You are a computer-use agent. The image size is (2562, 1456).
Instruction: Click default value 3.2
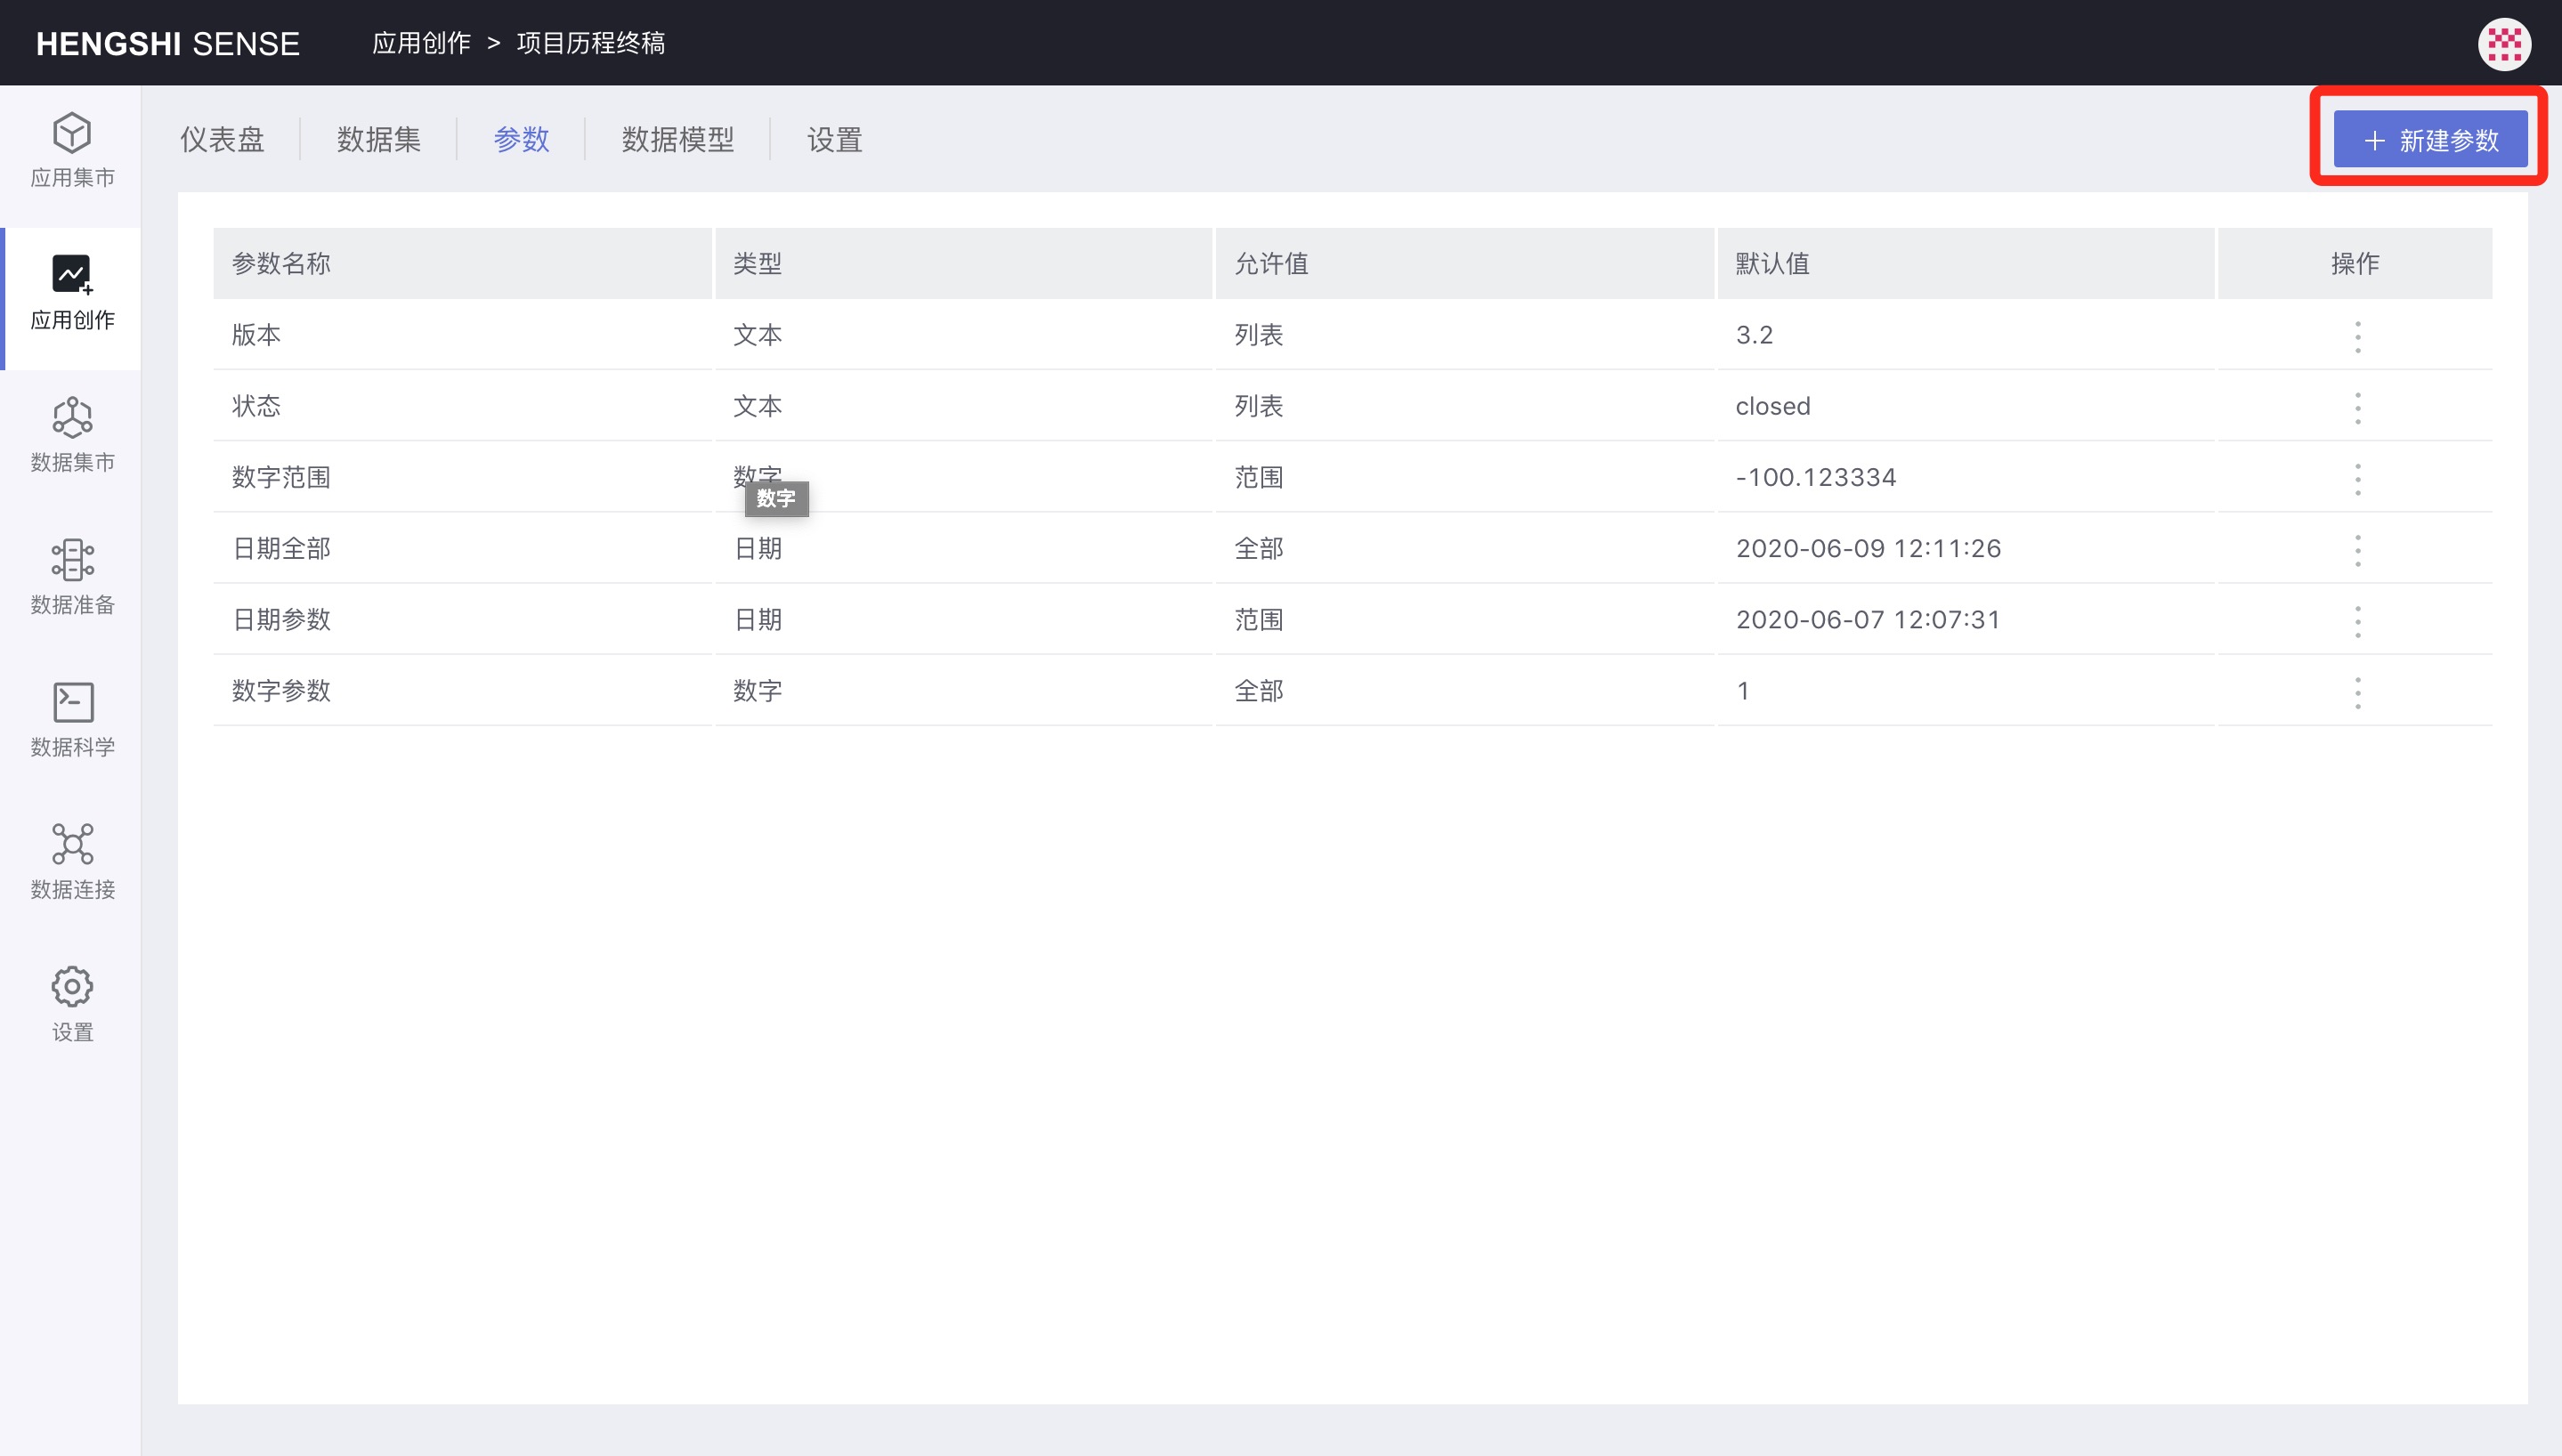(x=1754, y=335)
